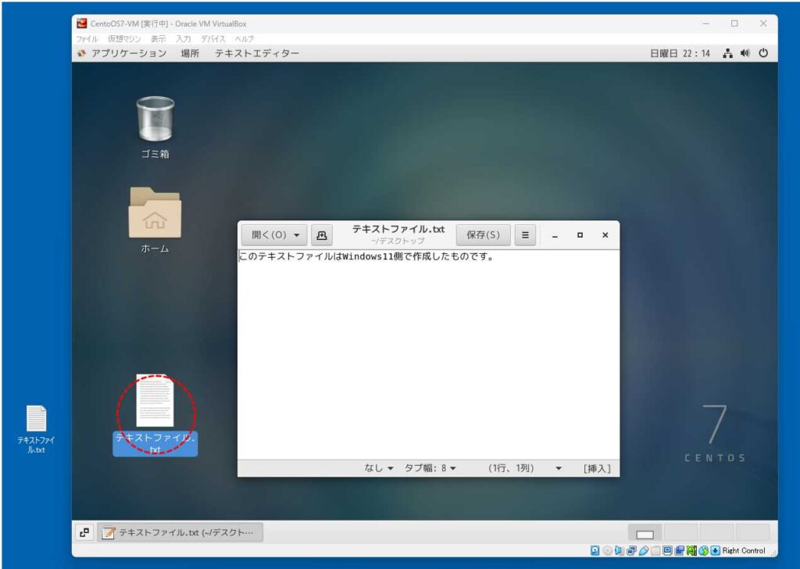Click the show-desktop icon in bottom panel
Viewport: 800px width, 569px height.
click(84, 532)
